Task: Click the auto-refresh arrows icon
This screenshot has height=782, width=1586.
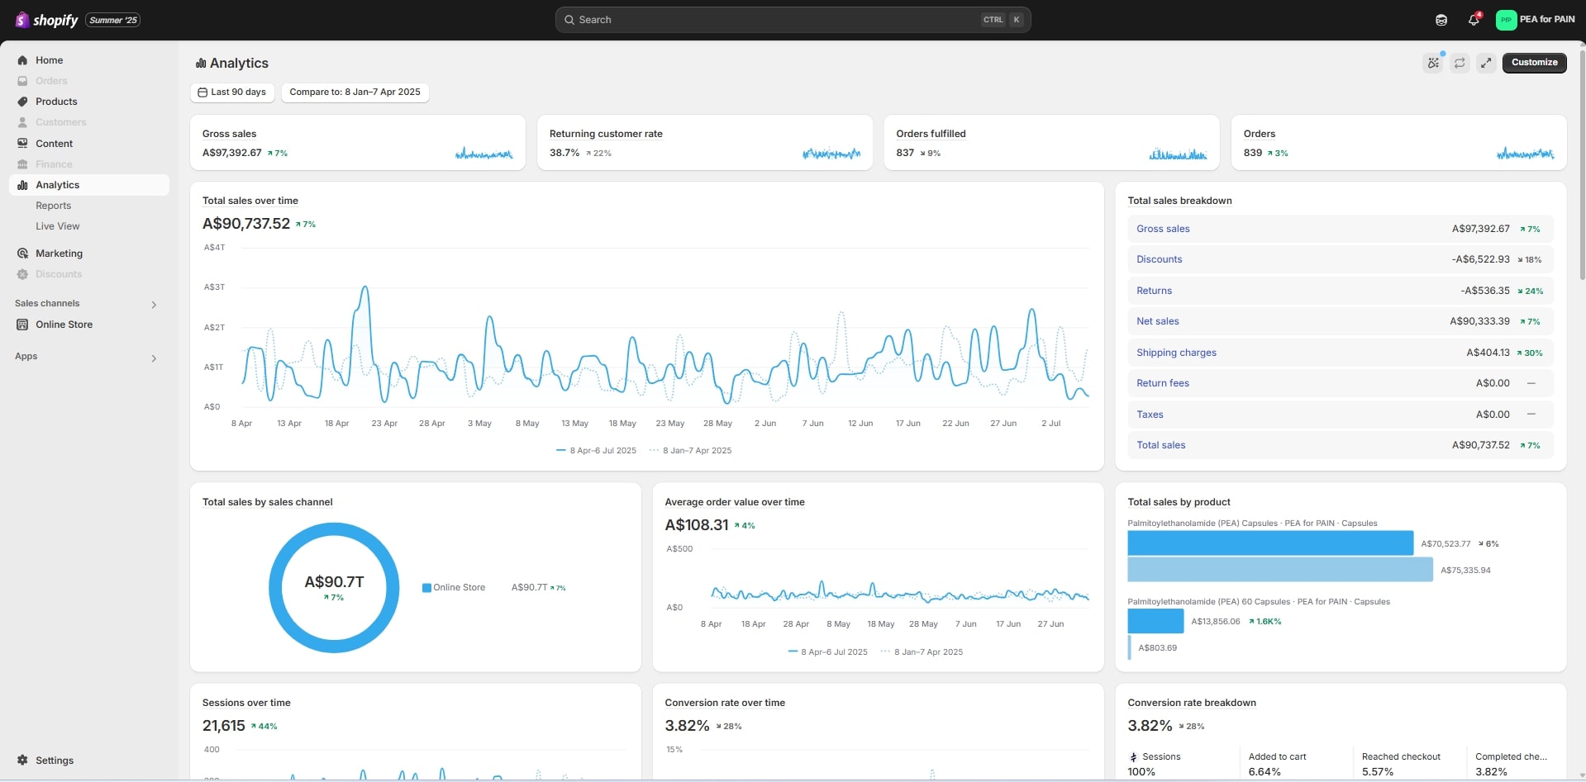Action: (1460, 63)
